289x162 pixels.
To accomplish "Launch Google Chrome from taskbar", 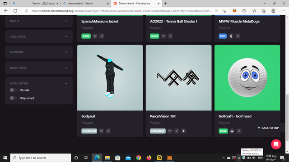I will pyautogui.click(x=139, y=158).
